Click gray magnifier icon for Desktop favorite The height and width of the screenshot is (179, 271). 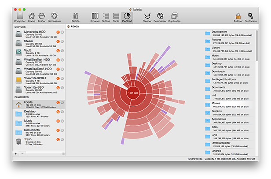coord(62,112)
